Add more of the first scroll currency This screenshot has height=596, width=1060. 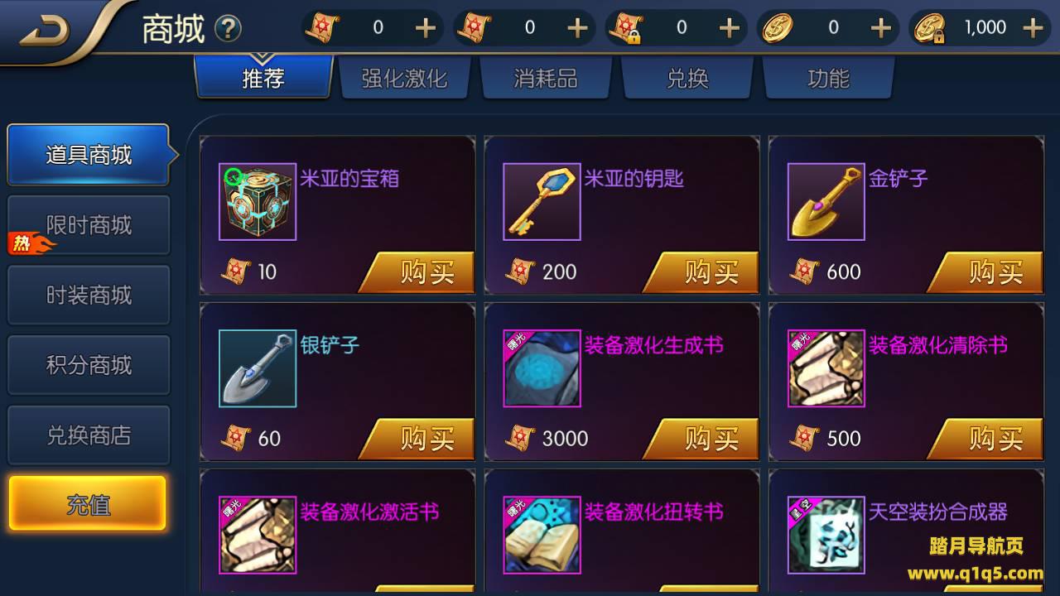click(425, 28)
